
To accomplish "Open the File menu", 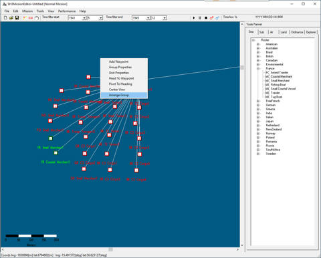I will click(x=7, y=11).
